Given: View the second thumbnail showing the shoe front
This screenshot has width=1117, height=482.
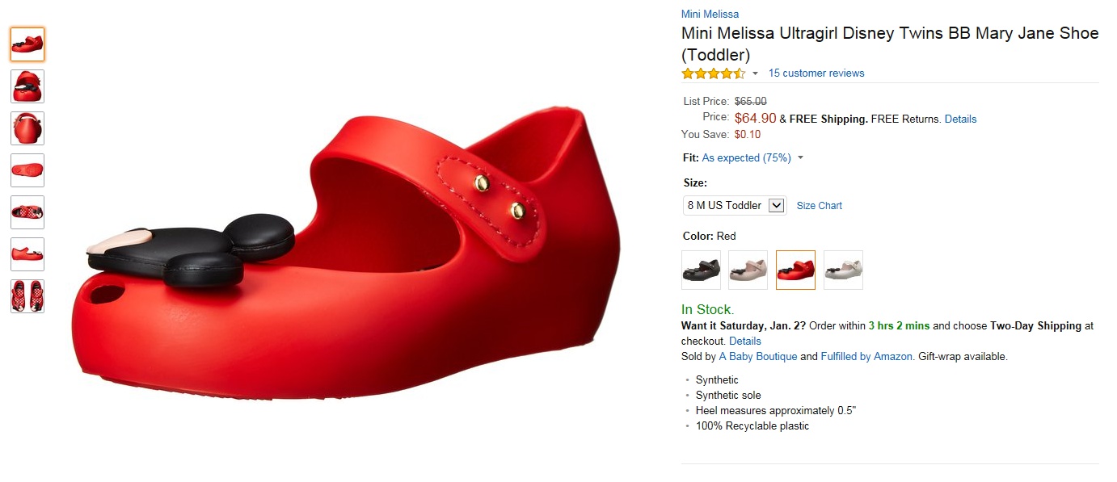Looking at the screenshot, I should click(x=27, y=86).
